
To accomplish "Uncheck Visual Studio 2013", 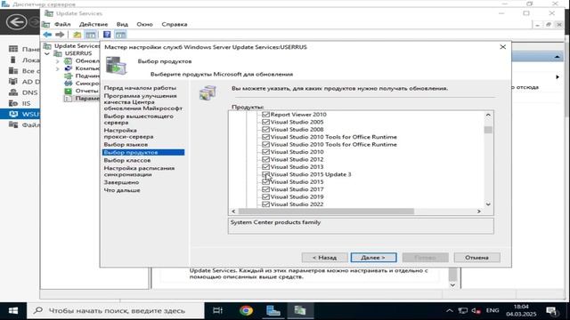I will coord(265,167).
